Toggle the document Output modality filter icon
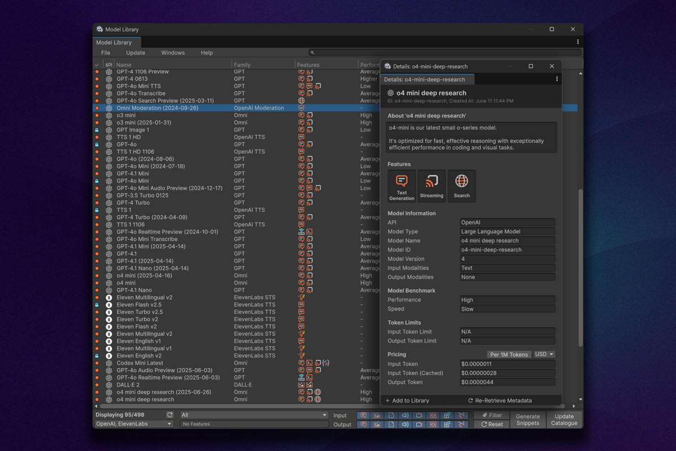 (391, 424)
